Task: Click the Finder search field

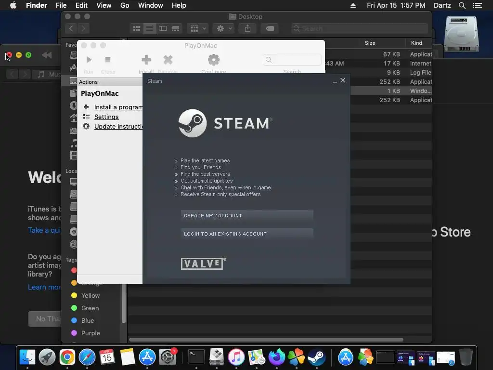Action: [359, 28]
